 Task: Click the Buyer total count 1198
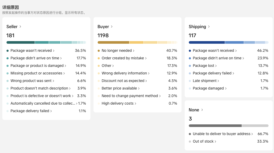[x=103, y=35]
